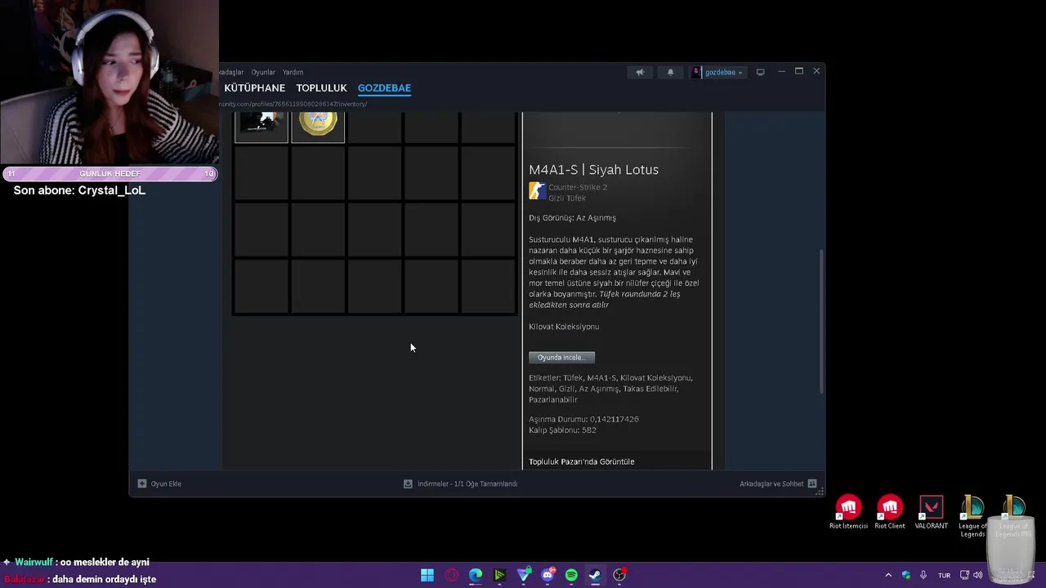This screenshot has width=1046, height=588.
Task: Click the Counter-Strike 2 game icon
Action: point(537,191)
